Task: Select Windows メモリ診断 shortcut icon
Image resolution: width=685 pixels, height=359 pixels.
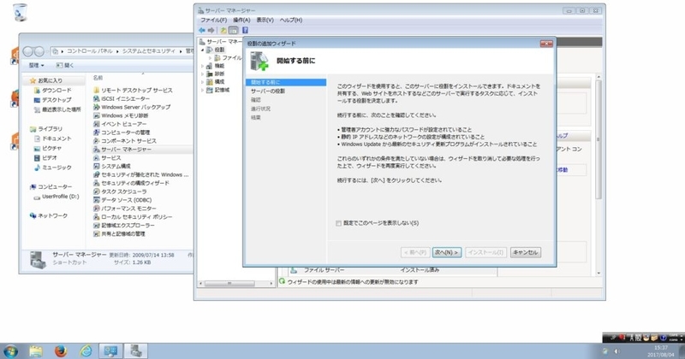Action: 97,115
